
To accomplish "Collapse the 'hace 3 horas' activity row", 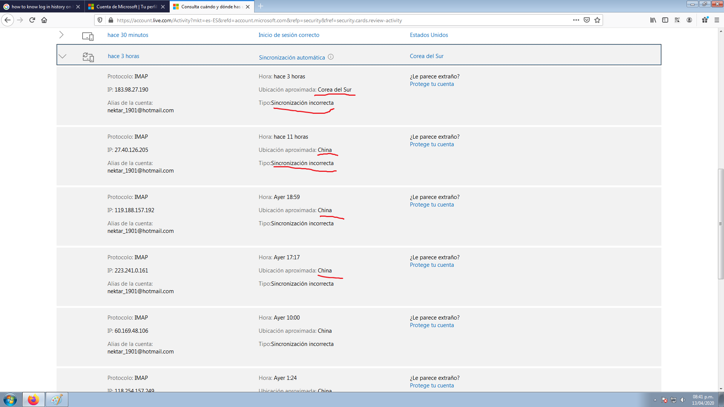I will click(x=63, y=56).
